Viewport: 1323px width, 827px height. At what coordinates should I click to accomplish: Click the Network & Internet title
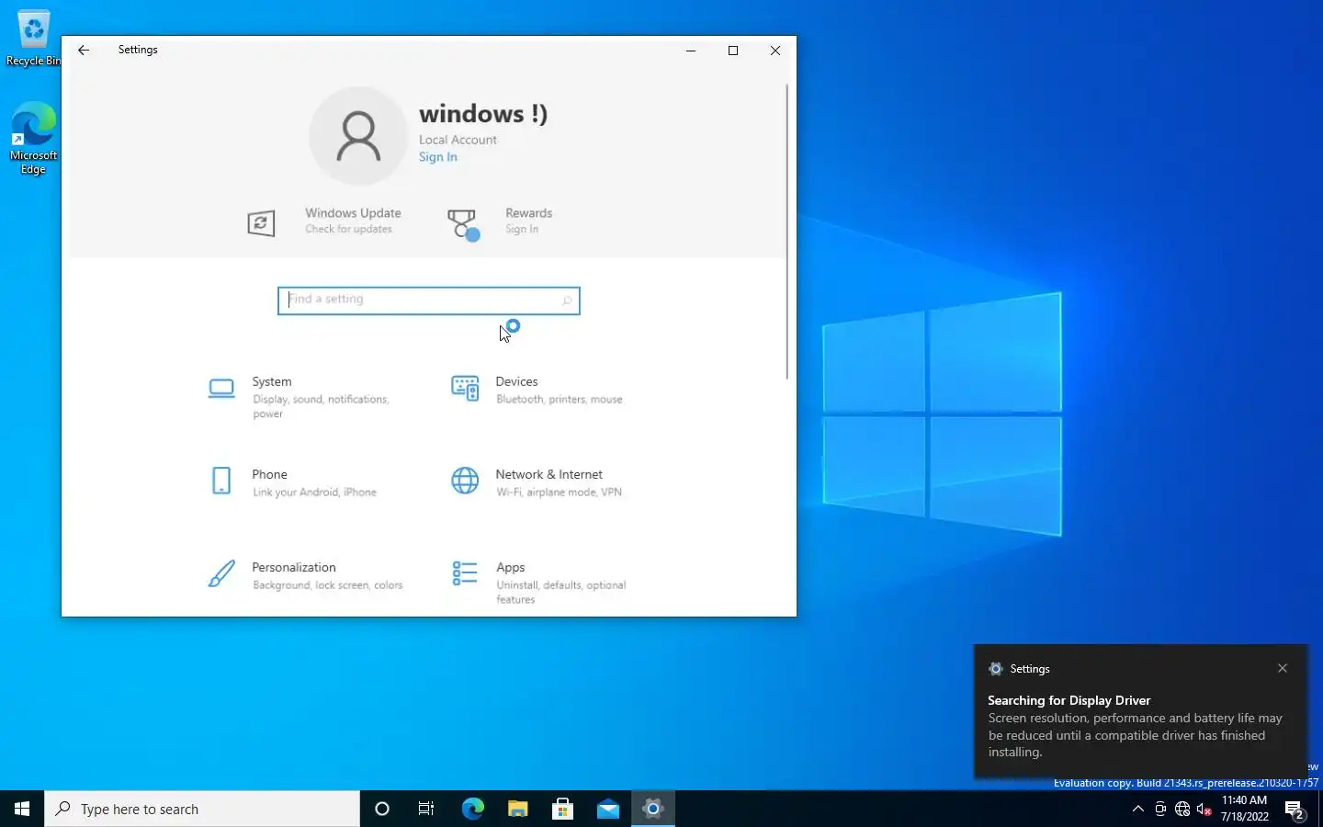(549, 475)
